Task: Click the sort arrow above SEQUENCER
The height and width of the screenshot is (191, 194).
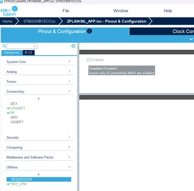Action: point(38,175)
